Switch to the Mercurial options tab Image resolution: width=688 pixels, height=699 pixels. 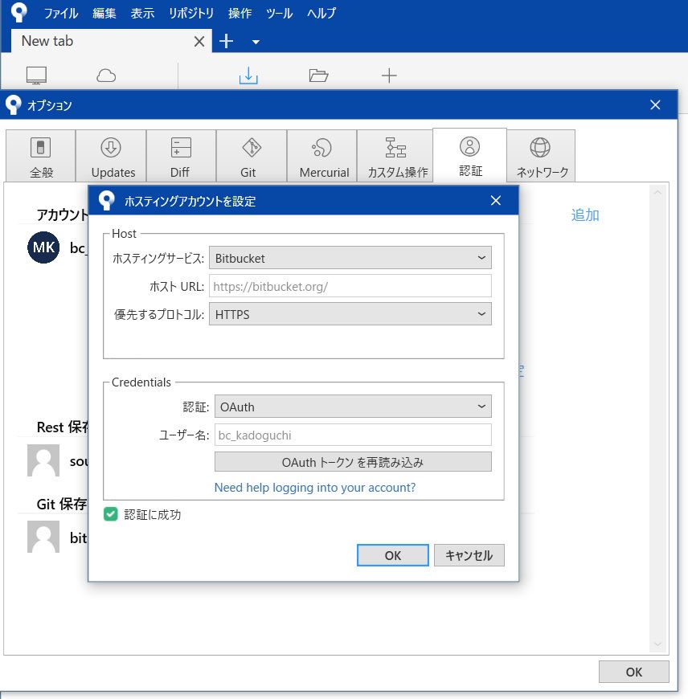pyautogui.click(x=322, y=156)
